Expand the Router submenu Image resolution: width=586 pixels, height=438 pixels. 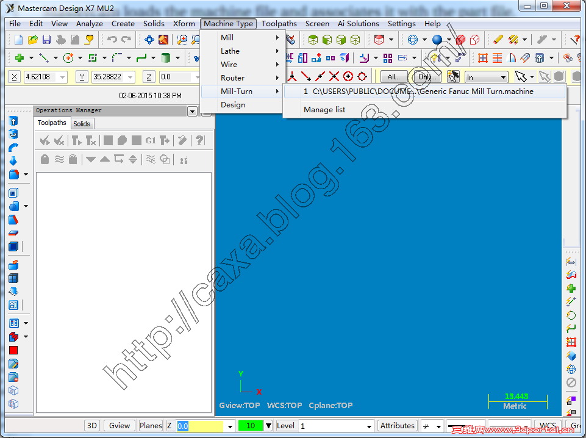pos(242,77)
